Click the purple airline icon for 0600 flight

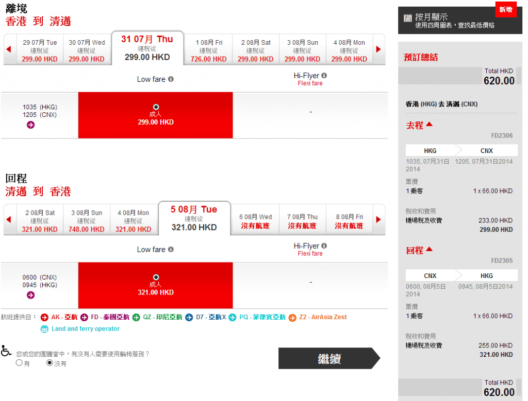click(30, 295)
